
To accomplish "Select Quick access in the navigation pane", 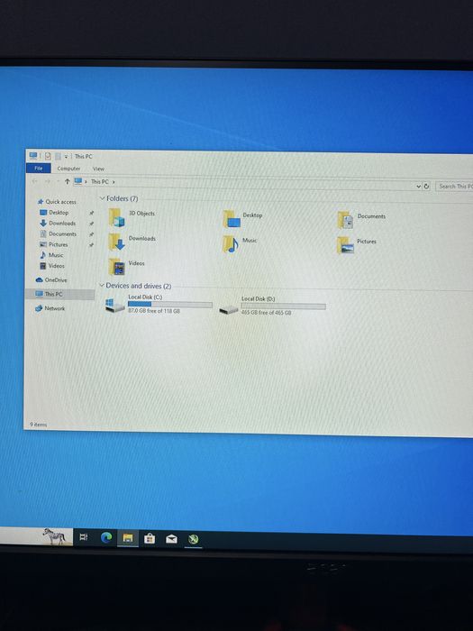I will coord(60,202).
